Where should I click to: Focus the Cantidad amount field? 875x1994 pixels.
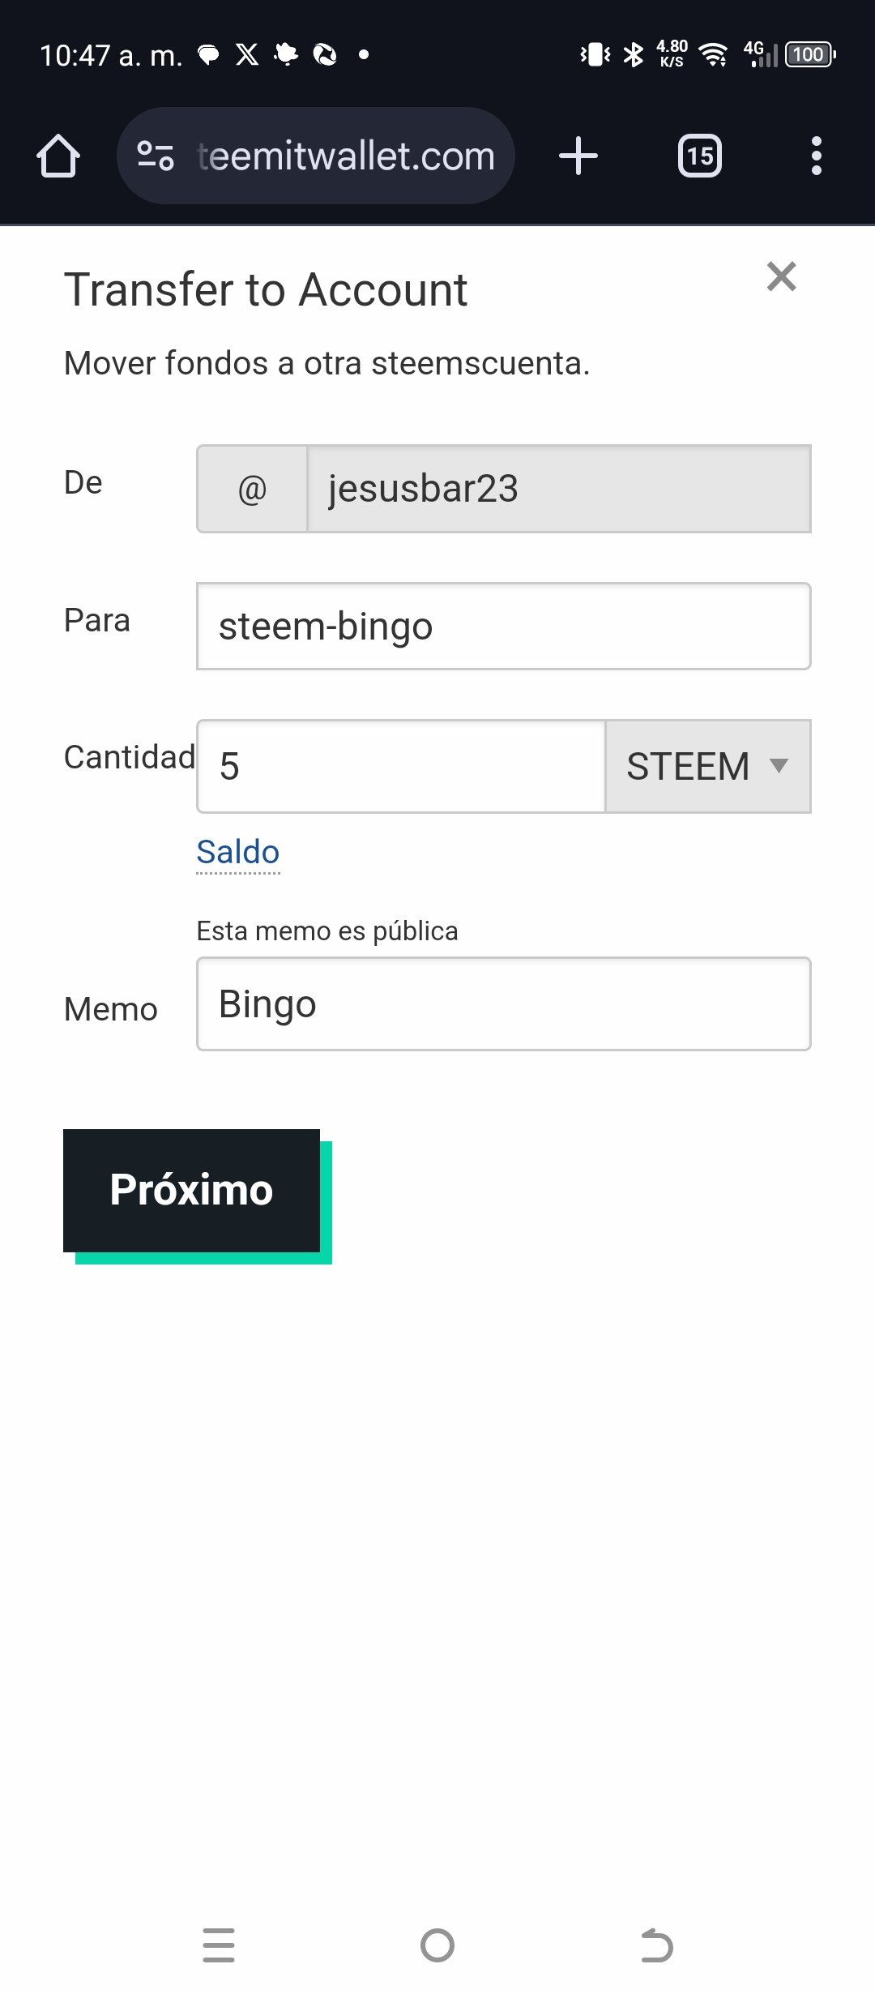(x=401, y=766)
